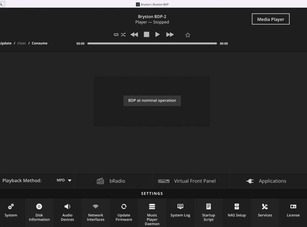Skip to the next track

(x=170, y=35)
